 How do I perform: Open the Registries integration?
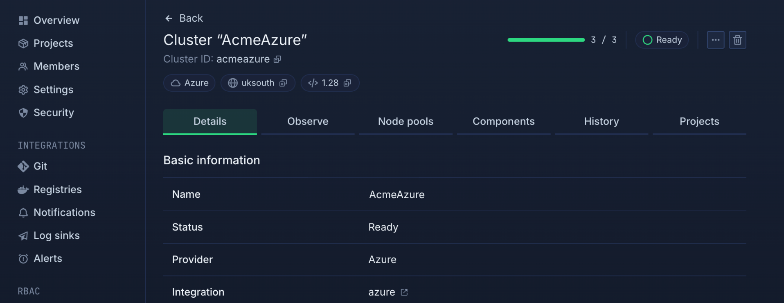tap(57, 189)
